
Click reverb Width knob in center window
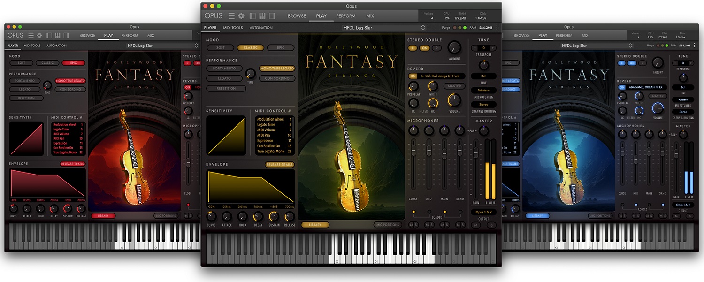(433, 86)
